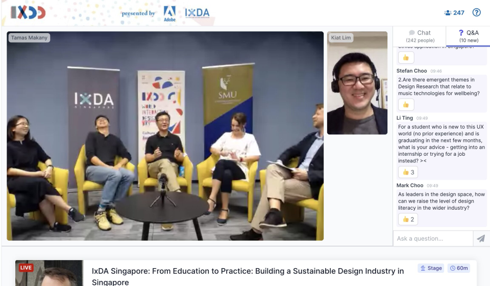Switch to the Chat tab
Image resolution: width=490 pixels, height=286 pixels.
click(420, 36)
